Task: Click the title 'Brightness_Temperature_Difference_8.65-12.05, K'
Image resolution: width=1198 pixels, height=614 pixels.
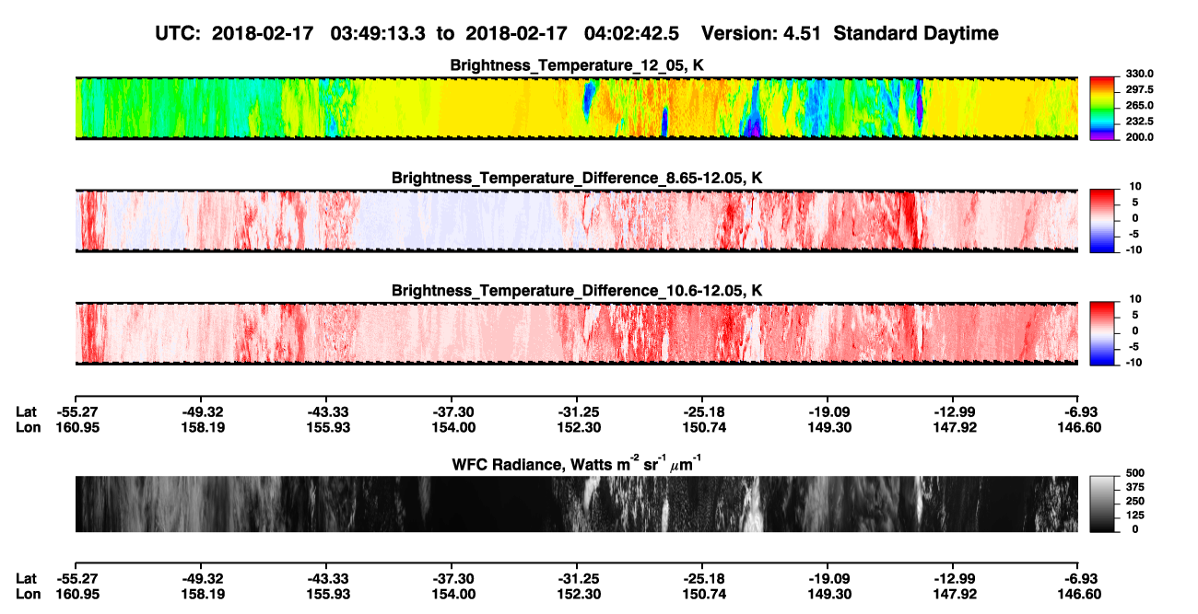Action: 577,178
